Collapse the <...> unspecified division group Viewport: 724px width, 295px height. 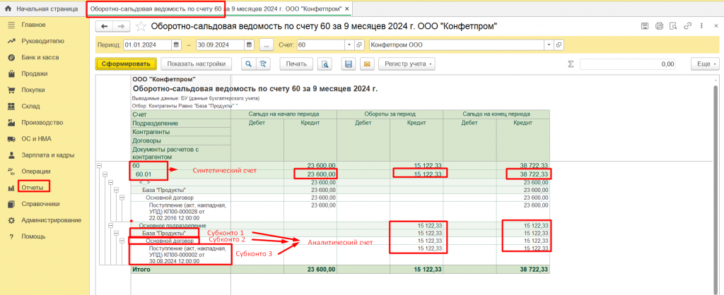point(110,182)
